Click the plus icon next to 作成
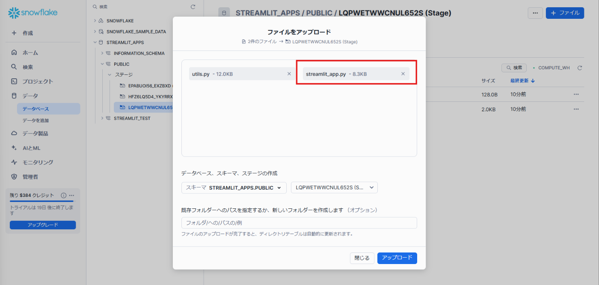This screenshot has height=285, width=599. 14,33
